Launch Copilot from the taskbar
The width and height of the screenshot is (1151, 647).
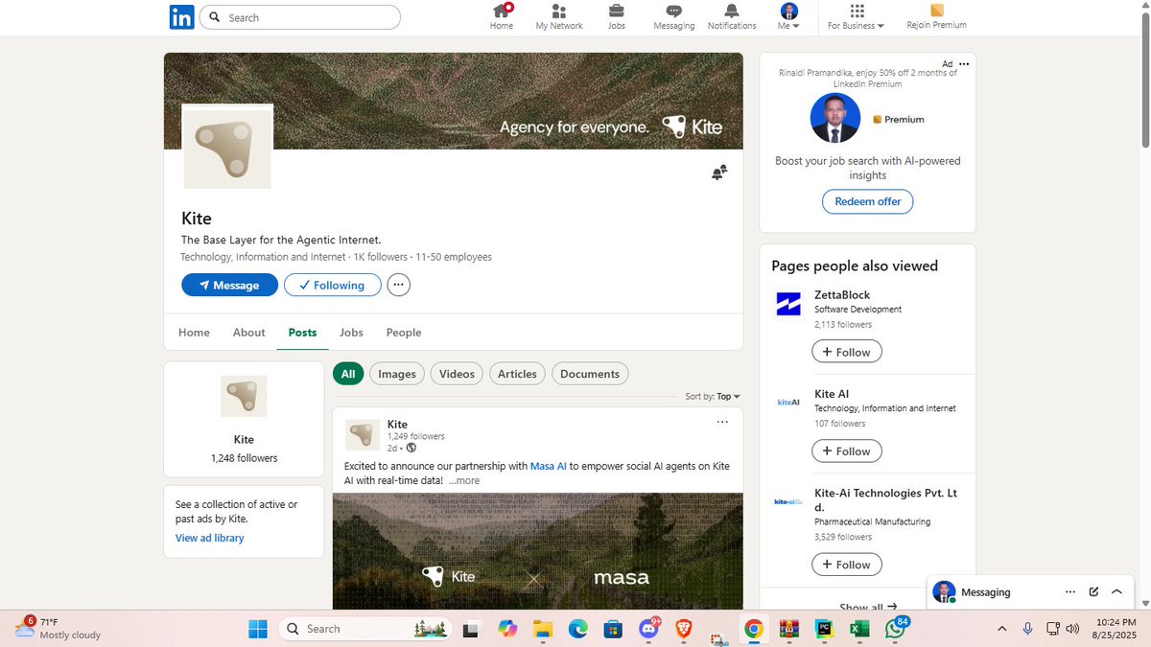click(507, 629)
